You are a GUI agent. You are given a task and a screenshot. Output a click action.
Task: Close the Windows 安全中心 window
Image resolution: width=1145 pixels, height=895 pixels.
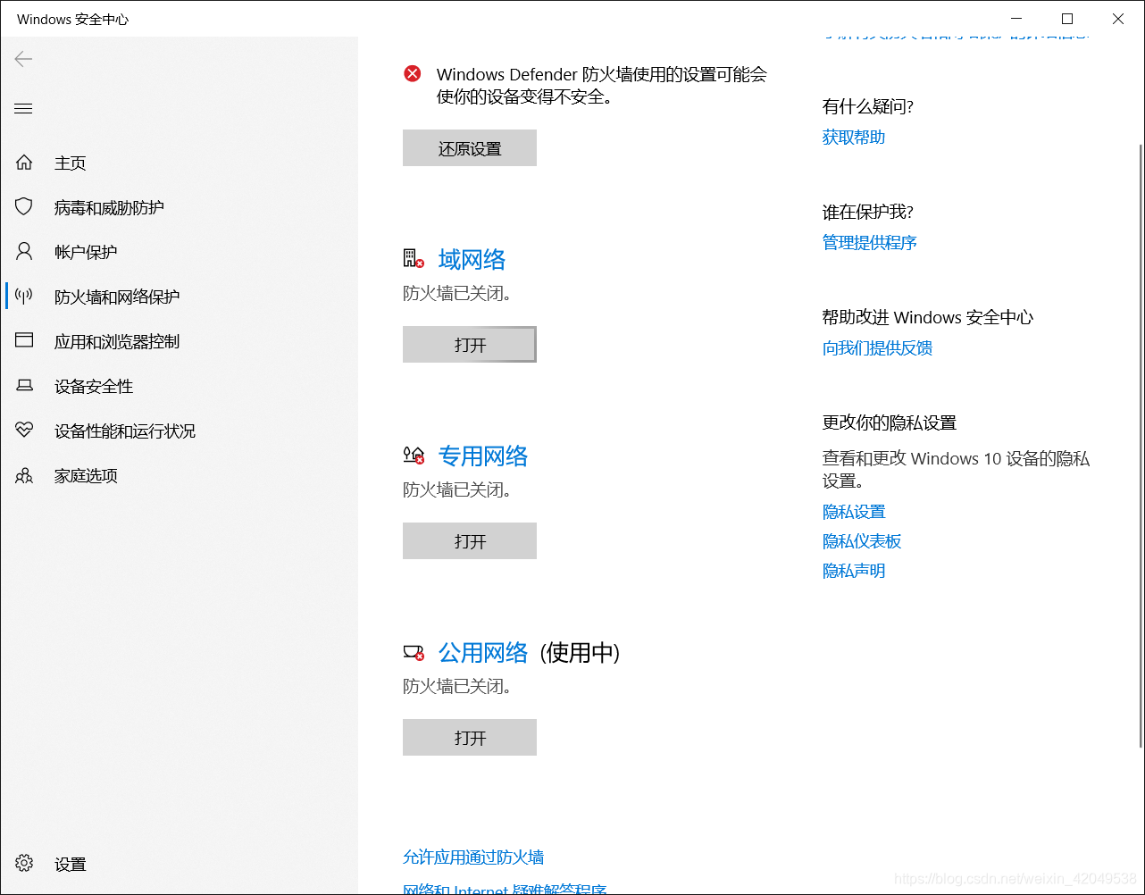pos(1118,19)
